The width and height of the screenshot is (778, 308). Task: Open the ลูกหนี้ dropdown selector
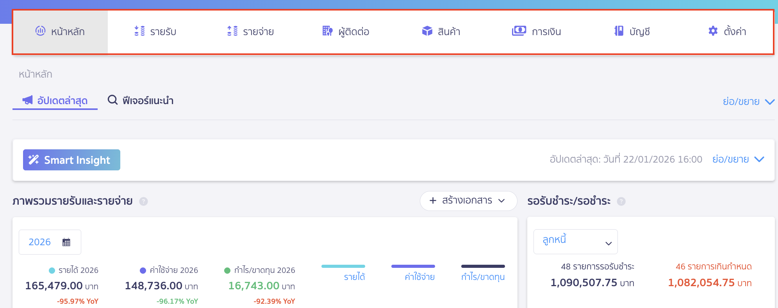point(575,242)
